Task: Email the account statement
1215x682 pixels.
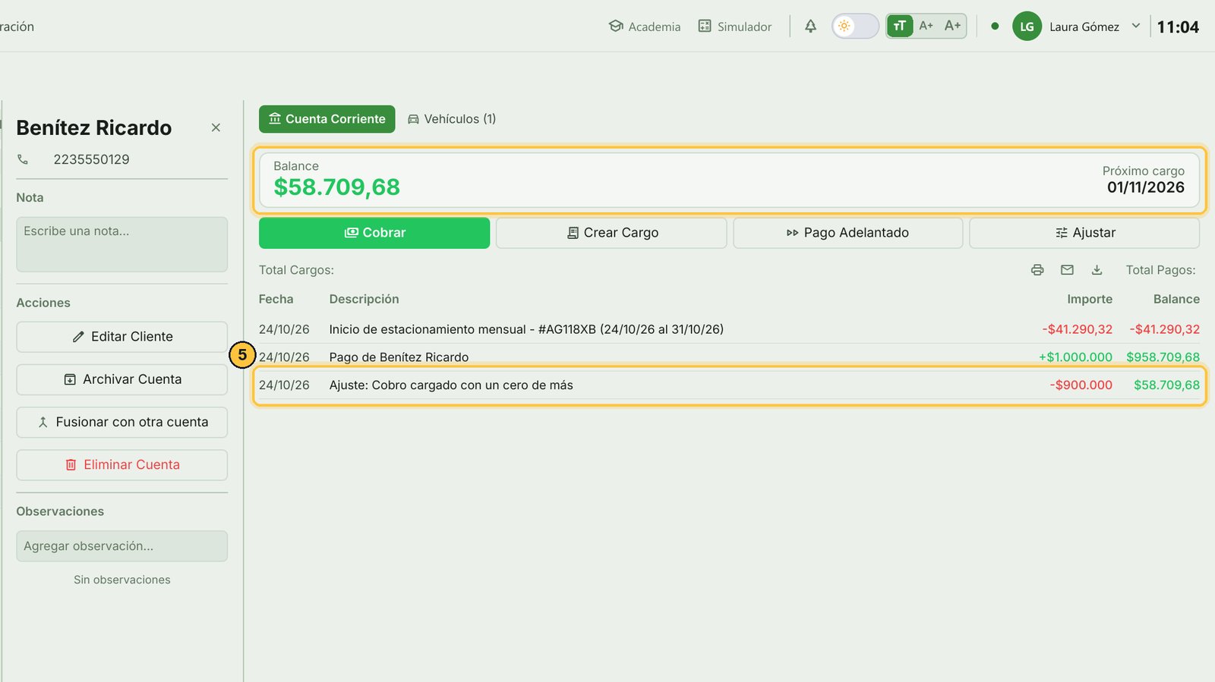Action: (x=1067, y=270)
